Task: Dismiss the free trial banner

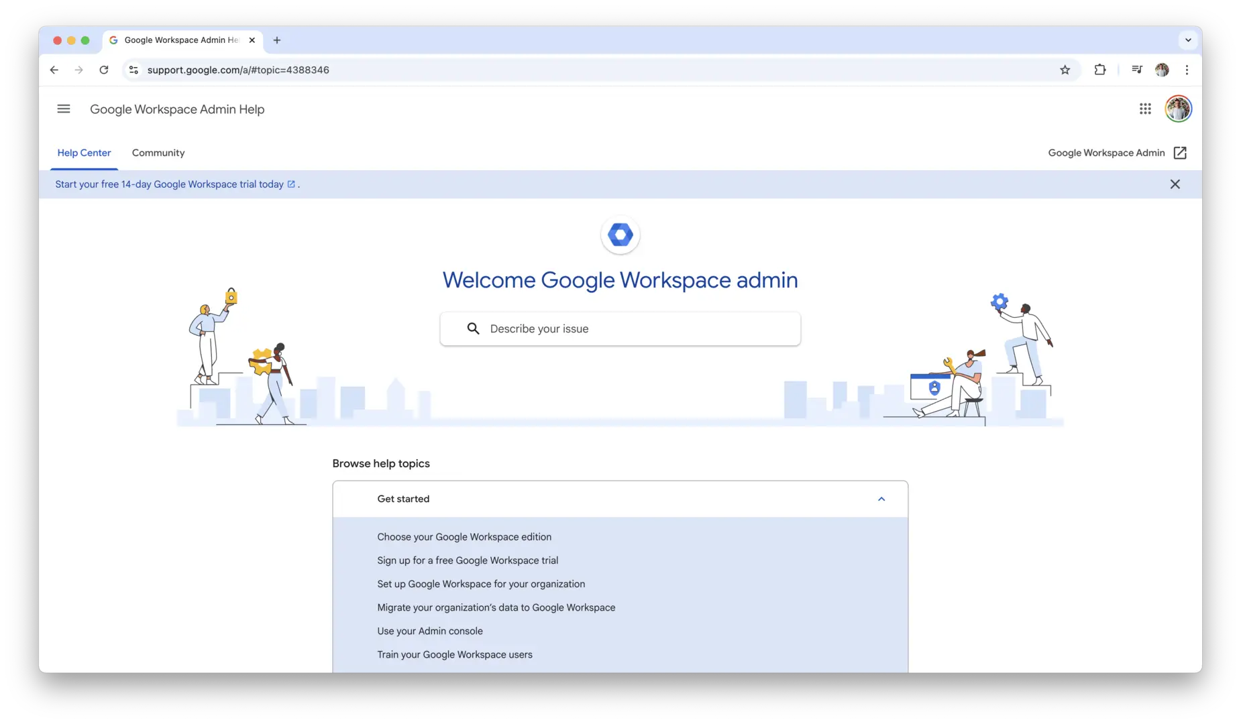Action: (1175, 184)
